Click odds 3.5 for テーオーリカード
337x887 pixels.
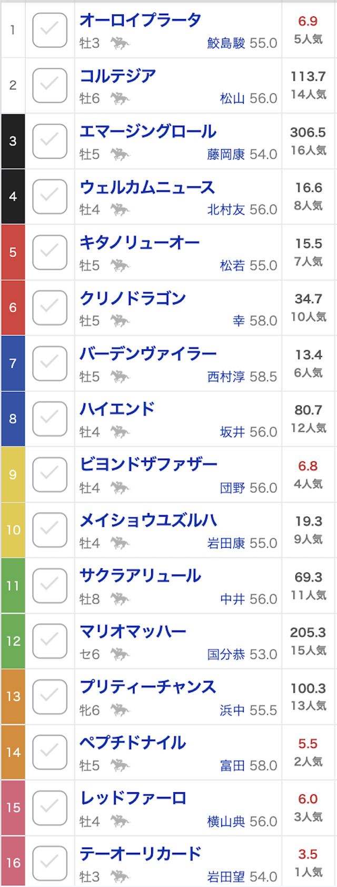pyautogui.click(x=308, y=854)
